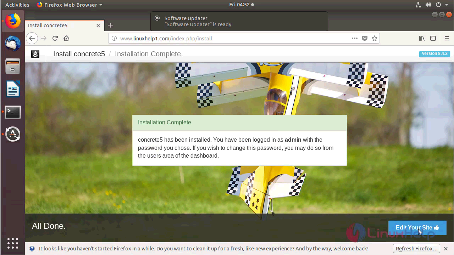Viewport: 454px width, 255px height.
Task: Open the power system menu
Action: [438, 5]
